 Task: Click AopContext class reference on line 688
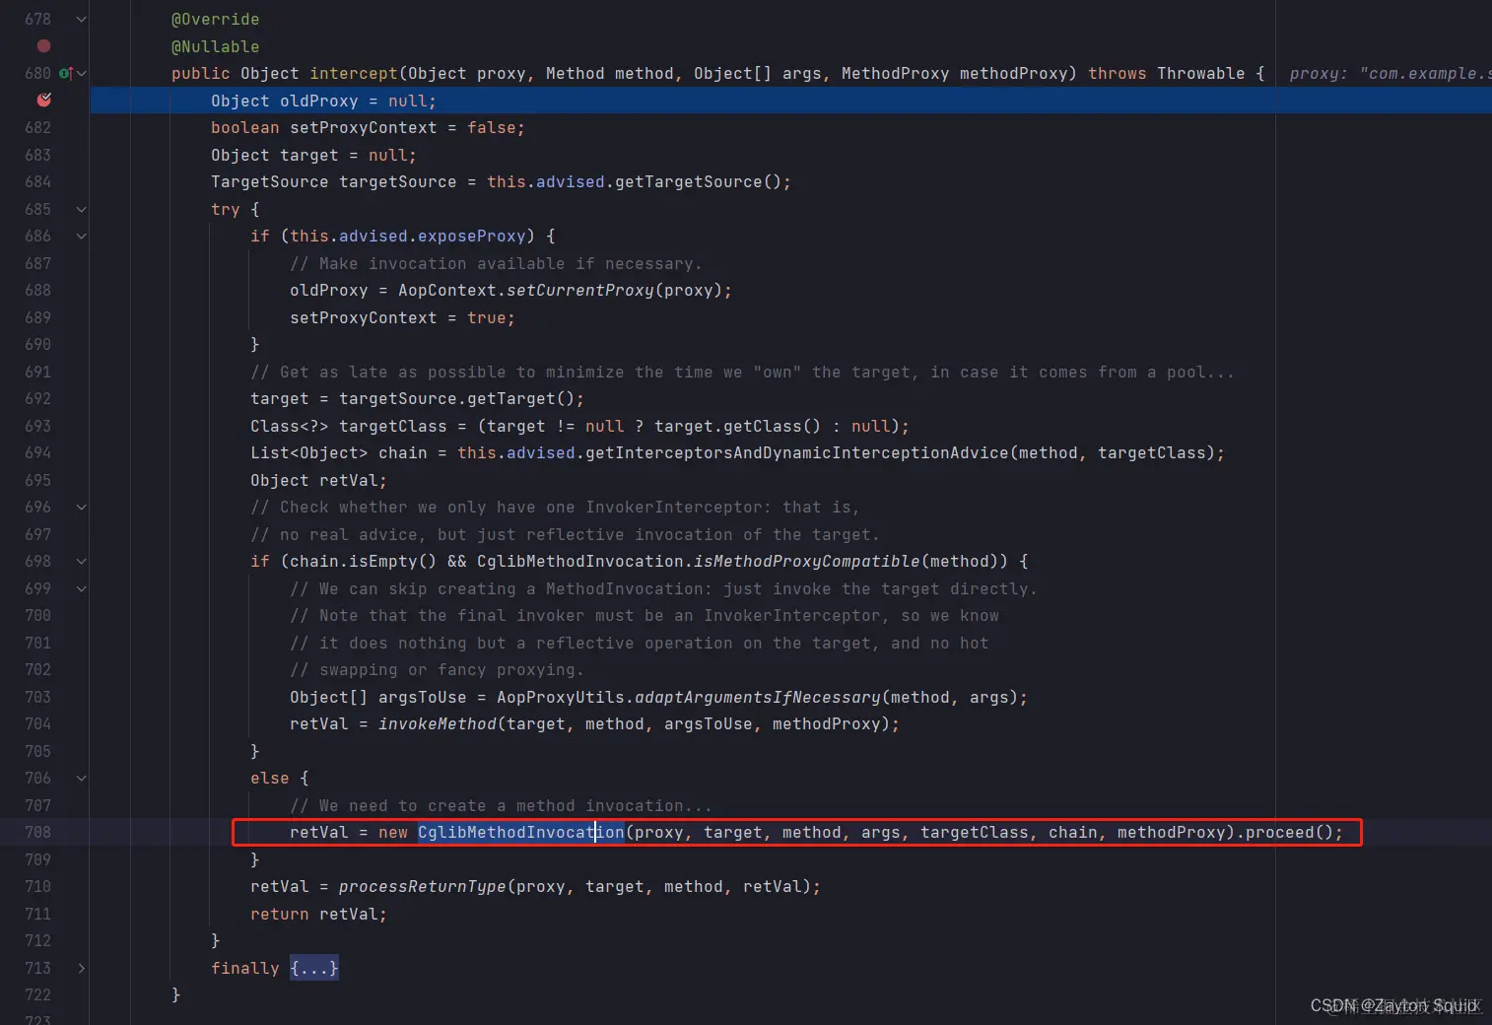pyautogui.click(x=447, y=290)
